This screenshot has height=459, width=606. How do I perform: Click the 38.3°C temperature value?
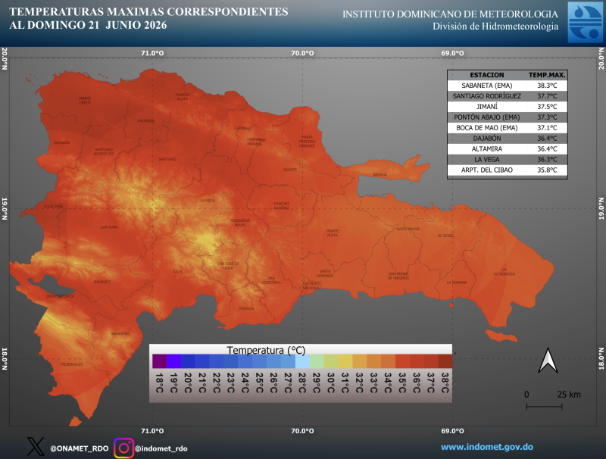(x=547, y=86)
